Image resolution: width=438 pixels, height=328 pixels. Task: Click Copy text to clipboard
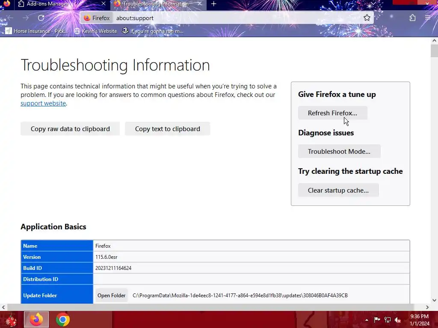pos(168,129)
